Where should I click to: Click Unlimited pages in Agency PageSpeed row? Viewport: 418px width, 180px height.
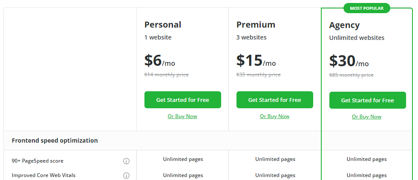tap(366, 159)
